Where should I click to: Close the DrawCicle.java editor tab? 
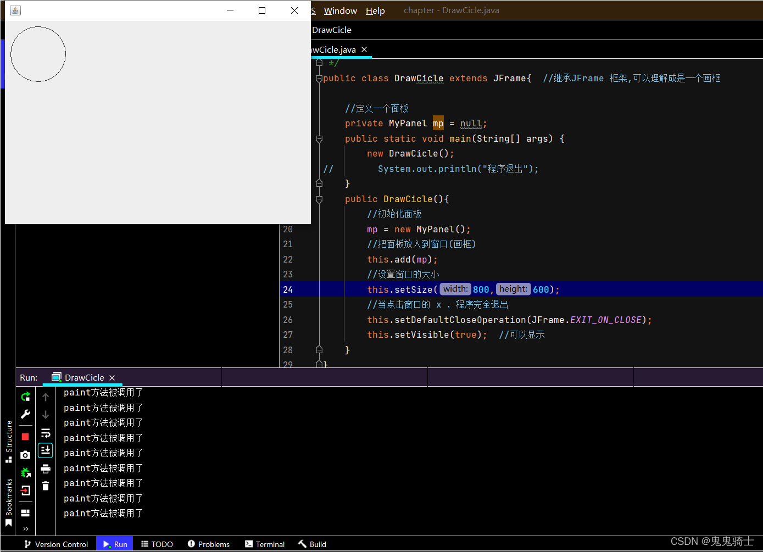click(364, 49)
